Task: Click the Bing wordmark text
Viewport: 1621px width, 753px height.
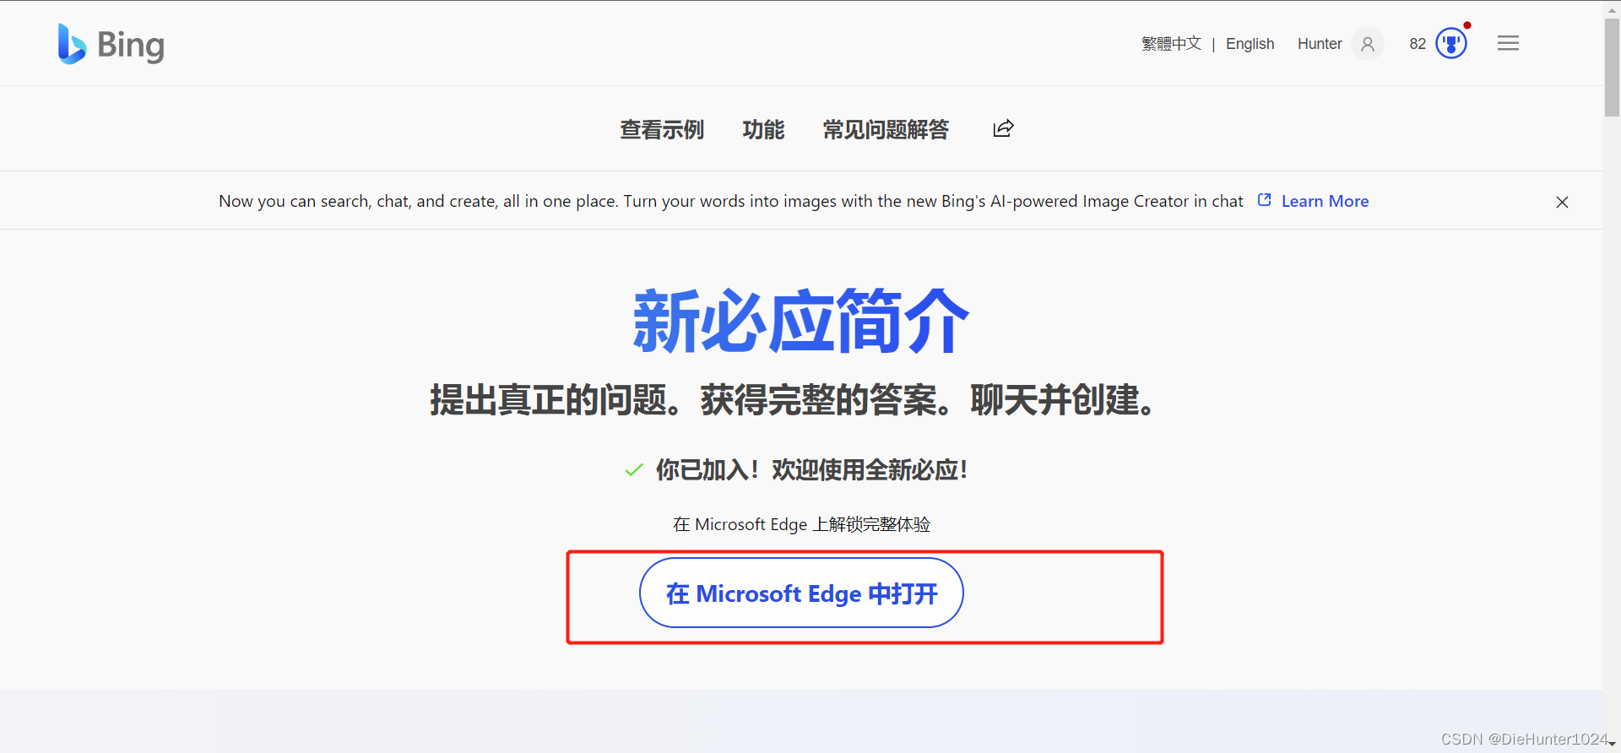Action: [x=131, y=46]
